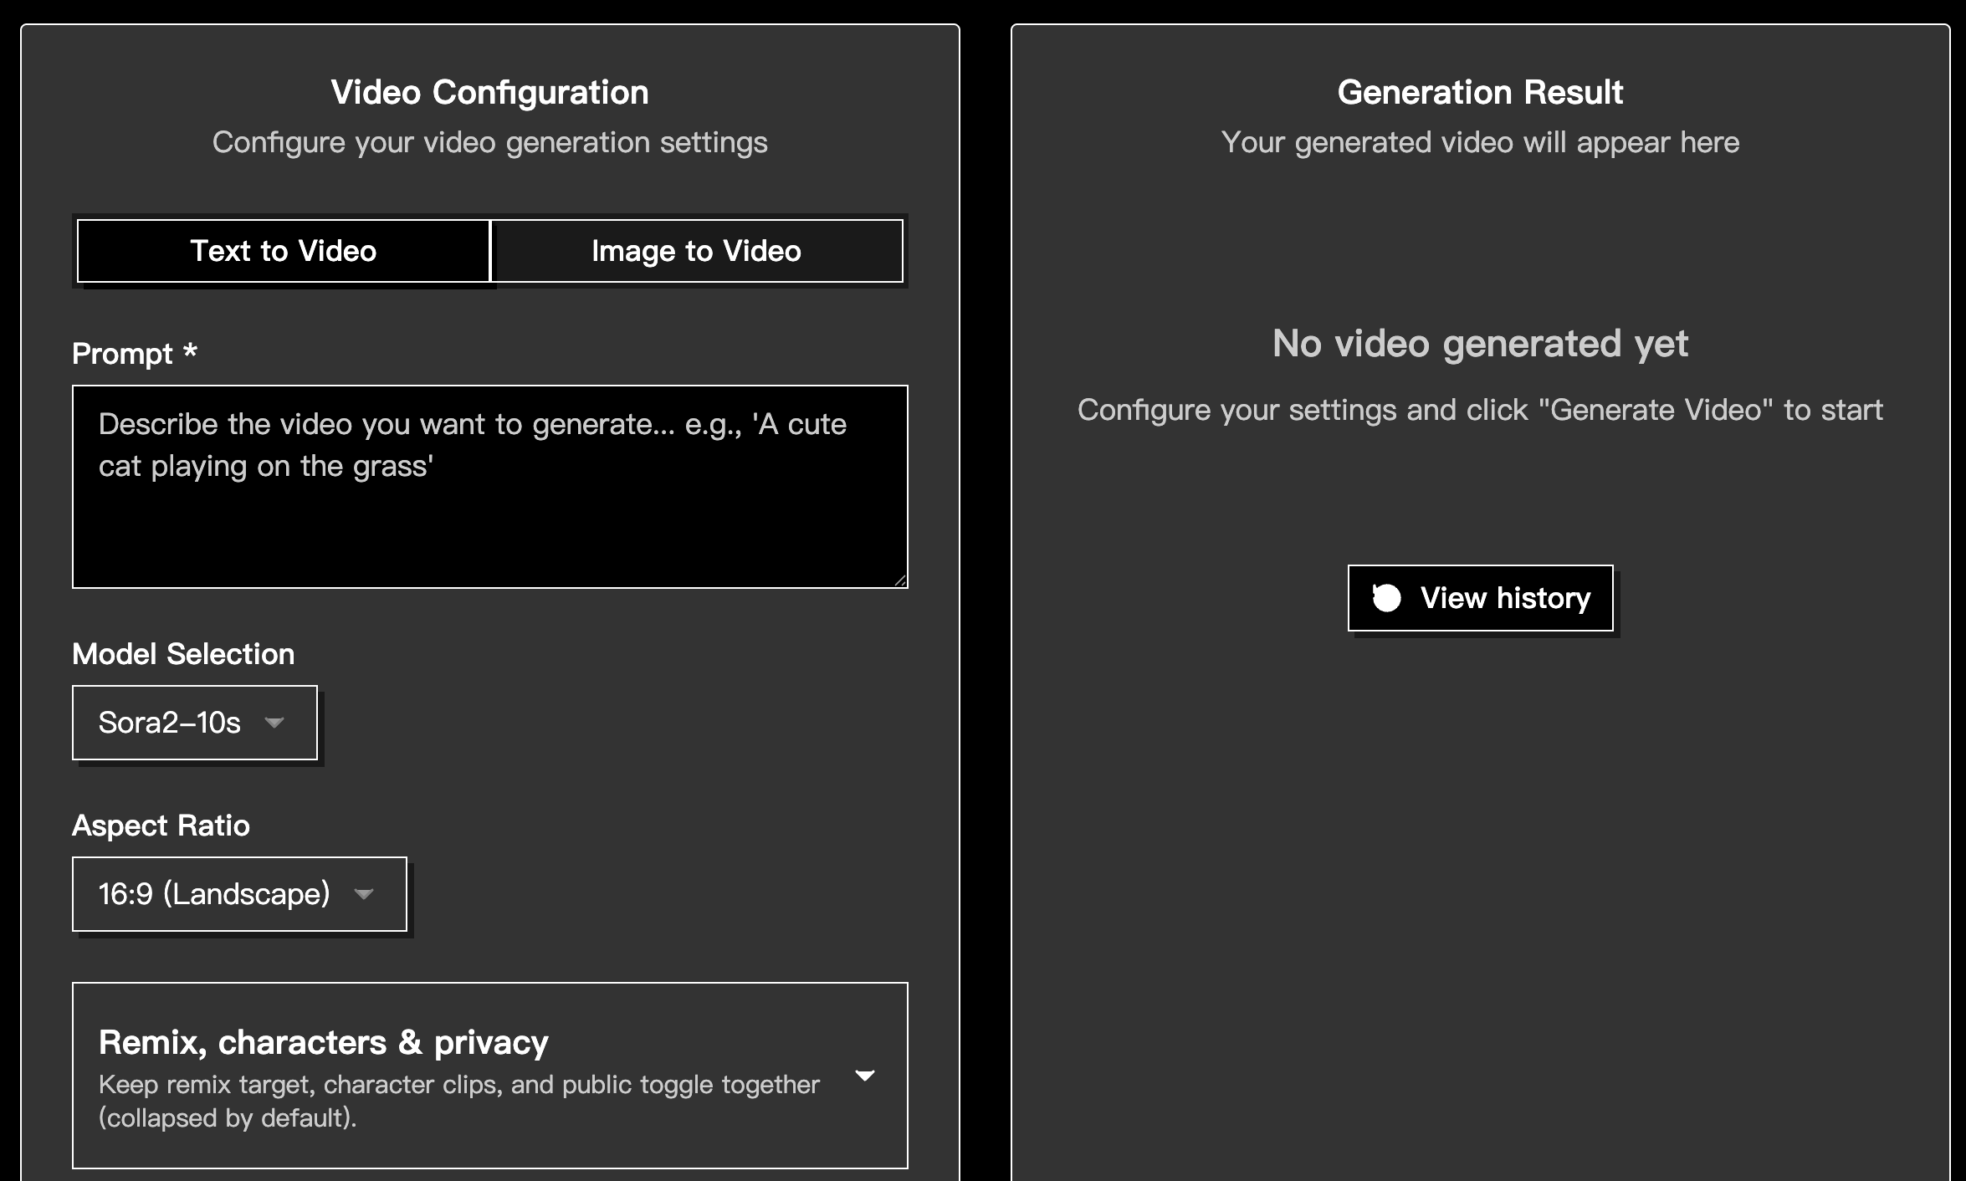Viewport: 1966px width, 1181px height.
Task: Click the 'No video generated yet' message
Action: pyautogui.click(x=1479, y=344)
